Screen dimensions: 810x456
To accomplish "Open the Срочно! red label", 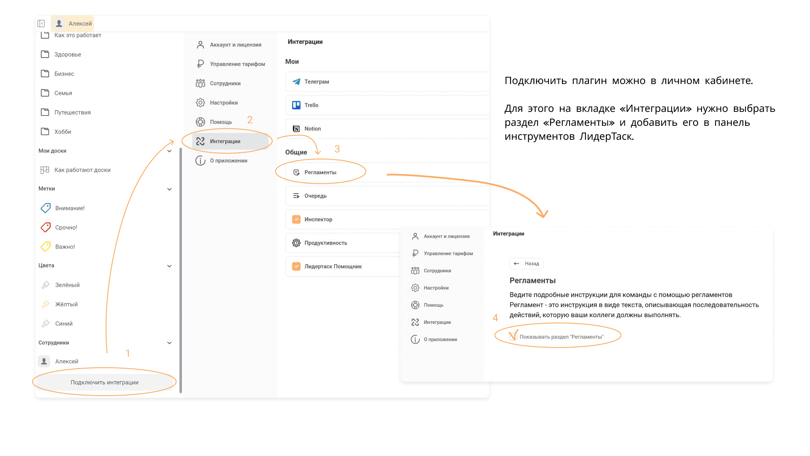I will click(x=66, y=228).
